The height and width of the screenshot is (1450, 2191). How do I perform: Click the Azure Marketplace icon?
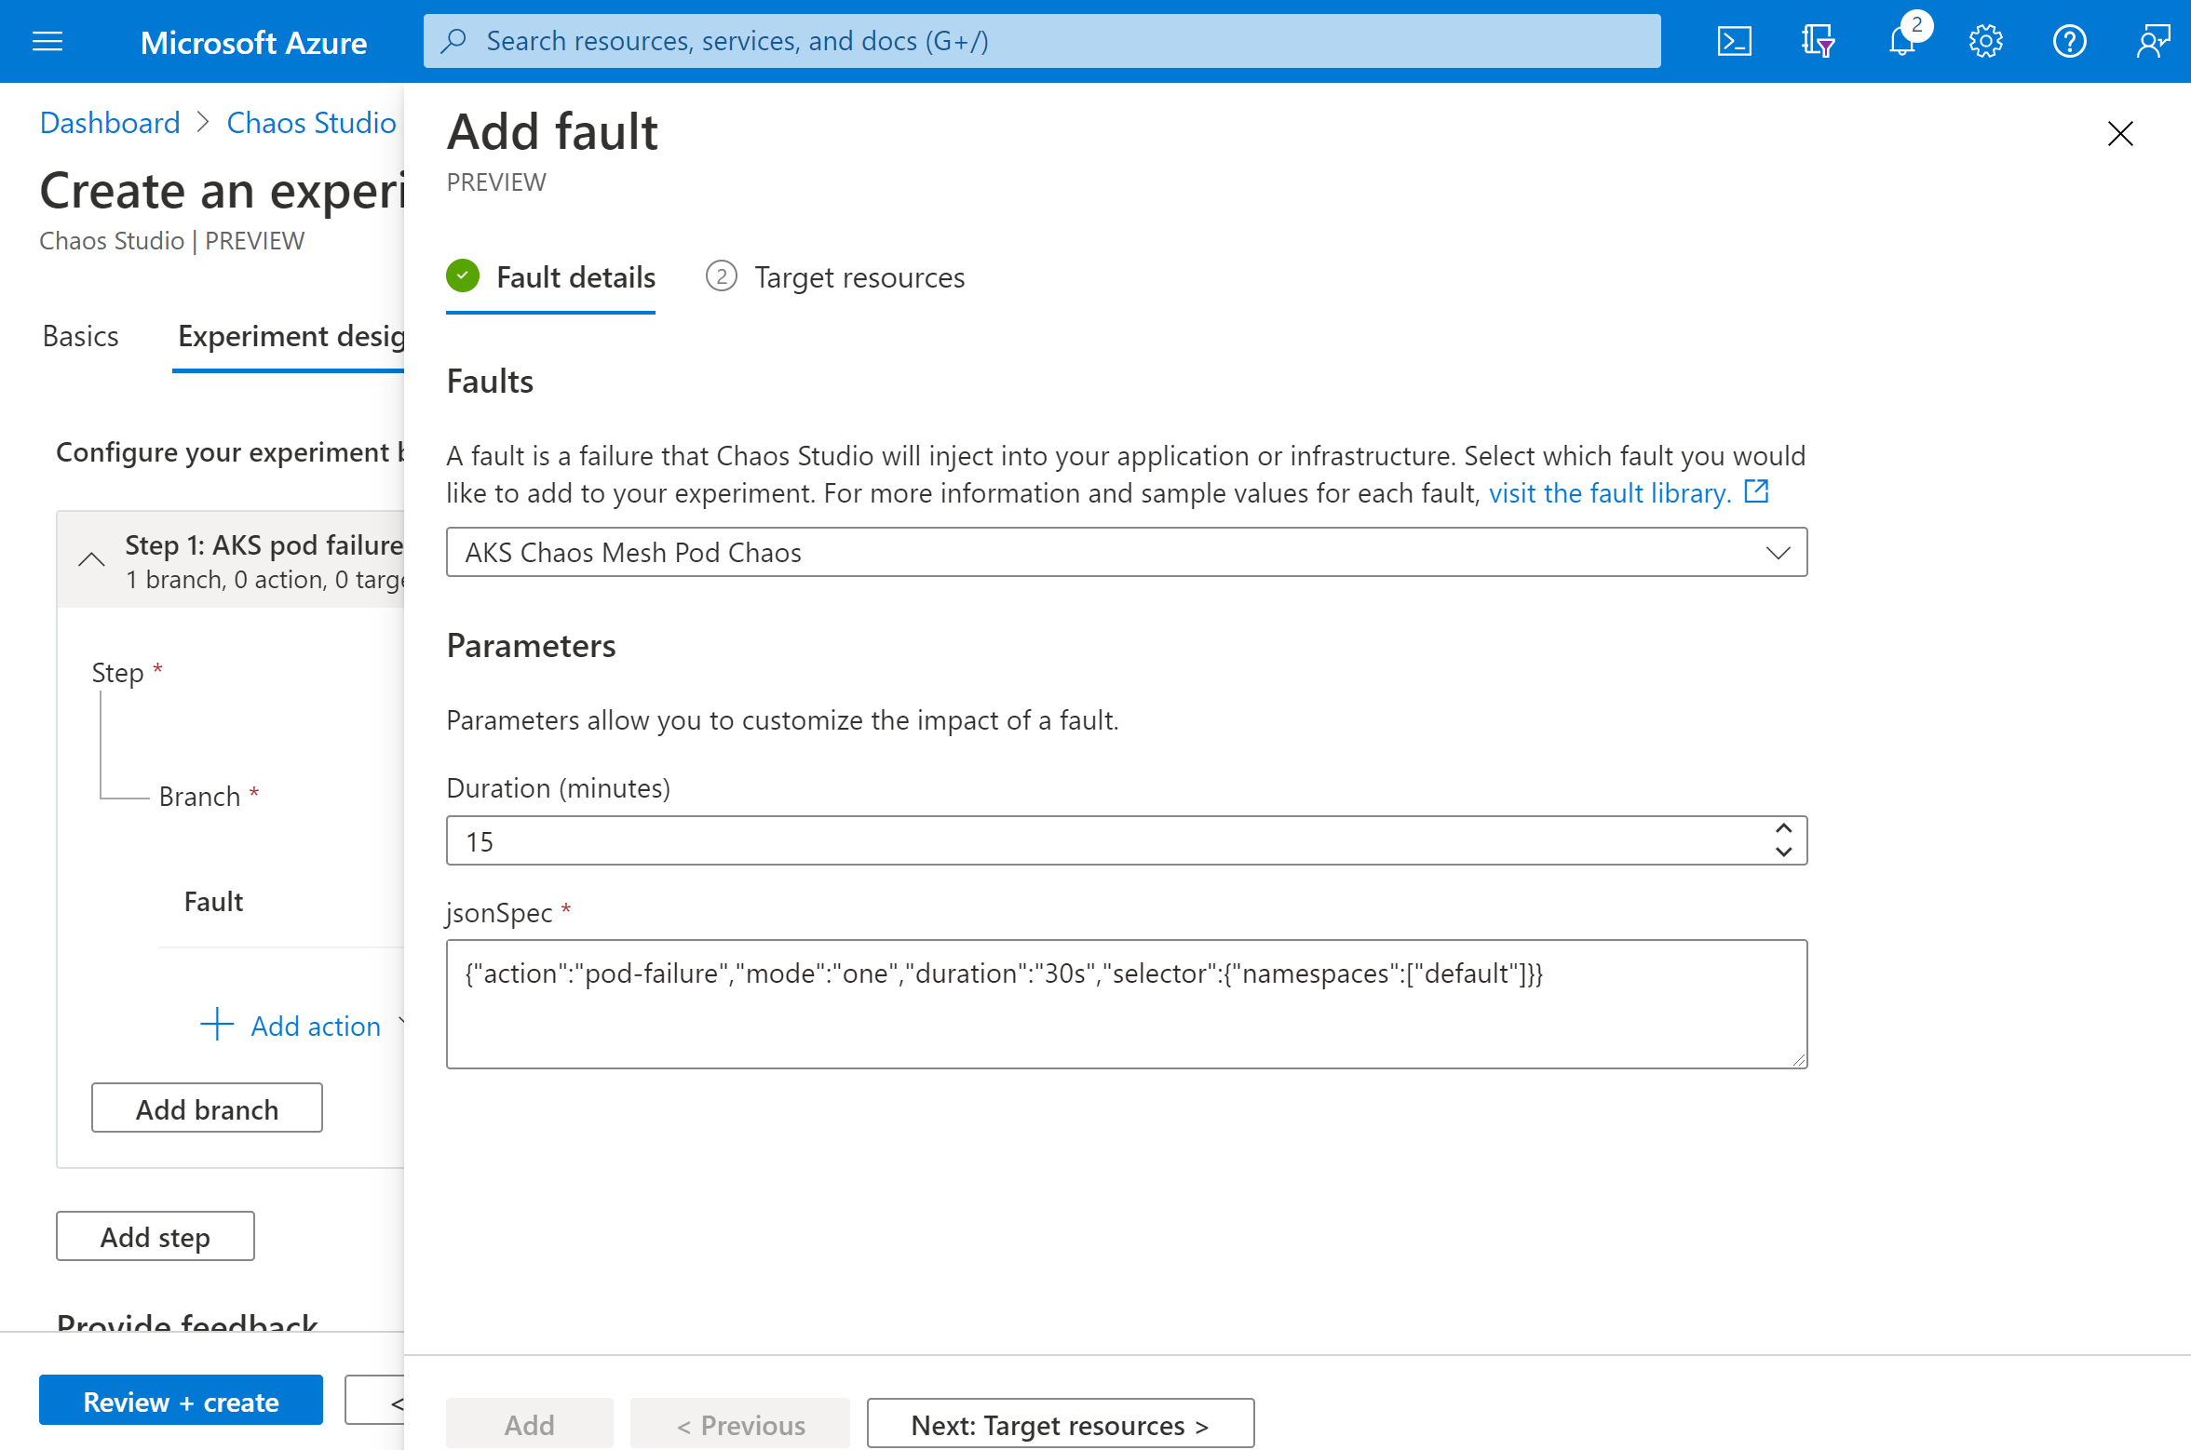[x=1817, y=40]
